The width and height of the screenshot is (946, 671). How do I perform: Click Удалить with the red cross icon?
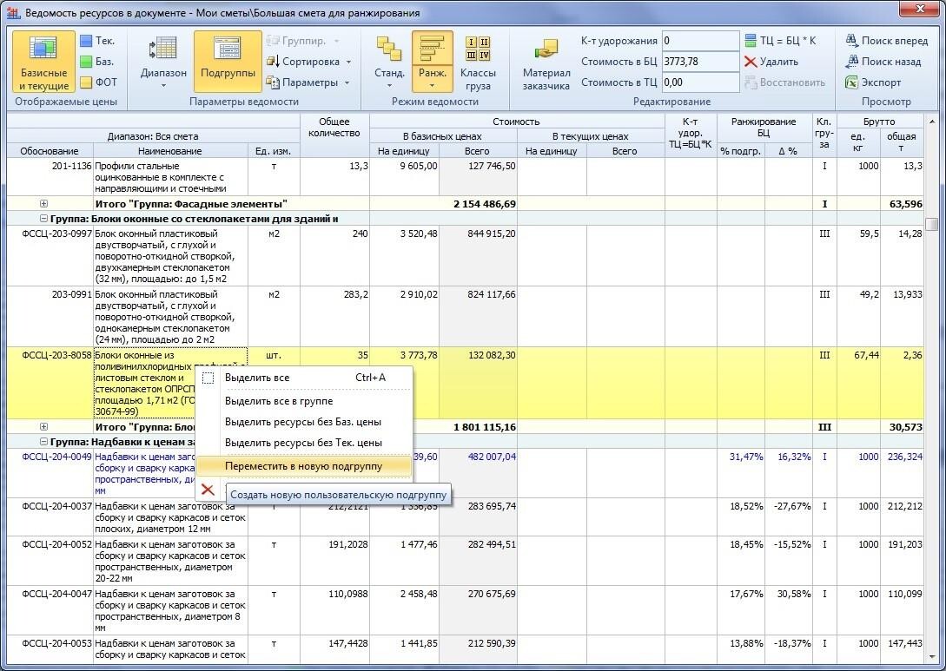pyautogui.click(x=771, y=62)
